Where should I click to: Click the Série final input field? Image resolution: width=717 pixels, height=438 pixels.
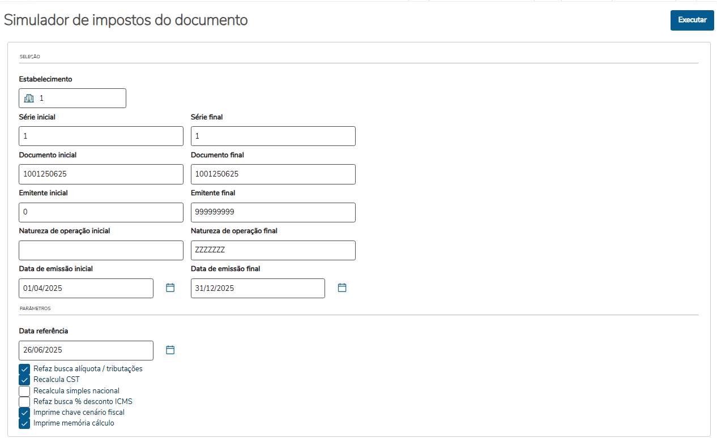tap(273, 136)
